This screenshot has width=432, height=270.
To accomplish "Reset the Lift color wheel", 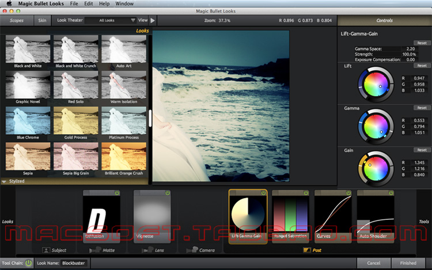I will (422, 66).
